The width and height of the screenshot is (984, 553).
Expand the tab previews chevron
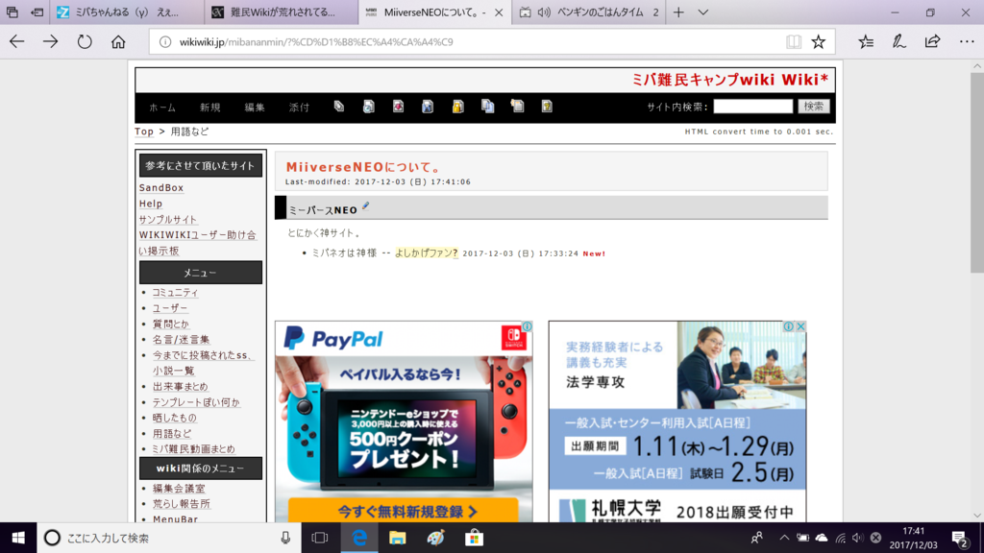tap(702, 12)
